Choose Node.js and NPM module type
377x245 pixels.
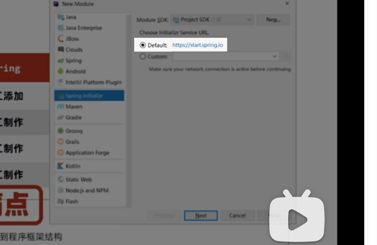click(x=89, y=190)
